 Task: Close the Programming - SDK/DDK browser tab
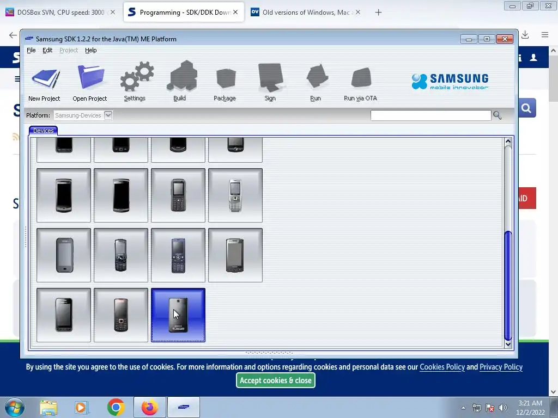coord(235,12)
